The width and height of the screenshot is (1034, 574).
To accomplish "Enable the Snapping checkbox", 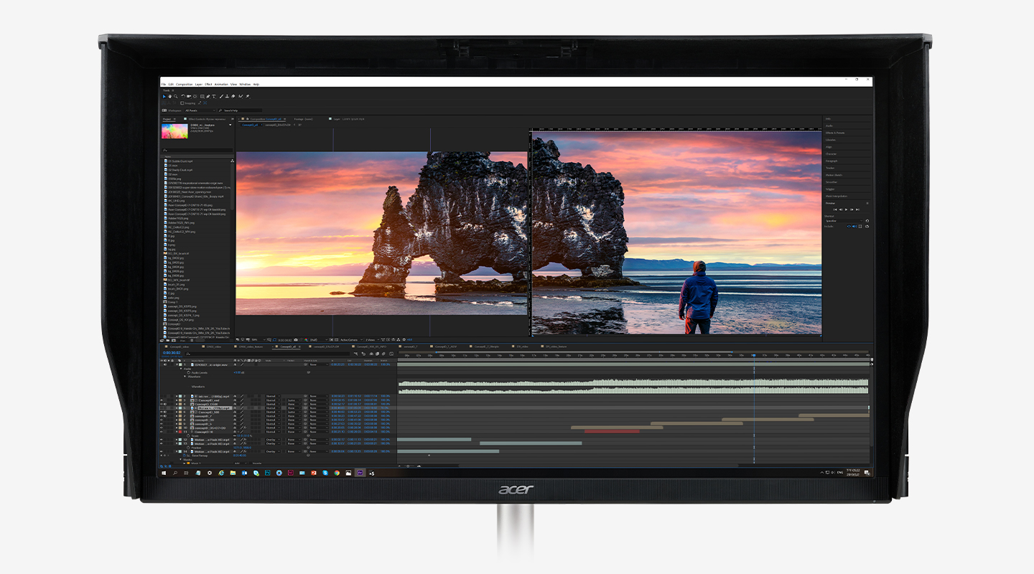I will point(182,103).
